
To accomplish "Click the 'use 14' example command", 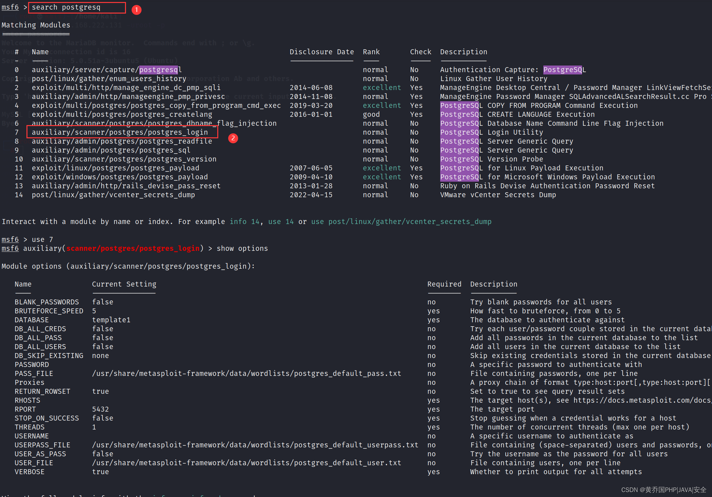I will click(x=281, y=222).
